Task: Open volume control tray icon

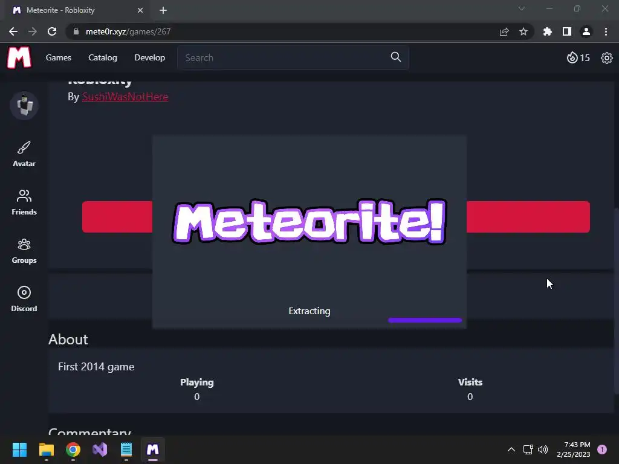Action: pyautogui.click(x=543, y=449)
